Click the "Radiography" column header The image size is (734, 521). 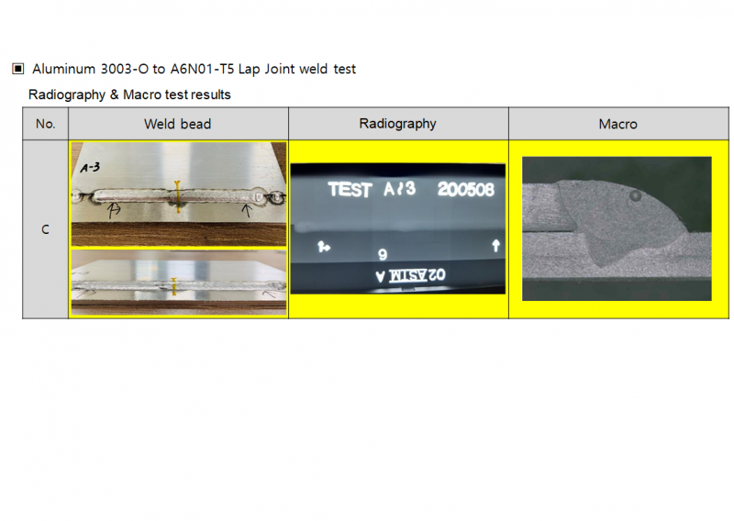tap(398, 124)
